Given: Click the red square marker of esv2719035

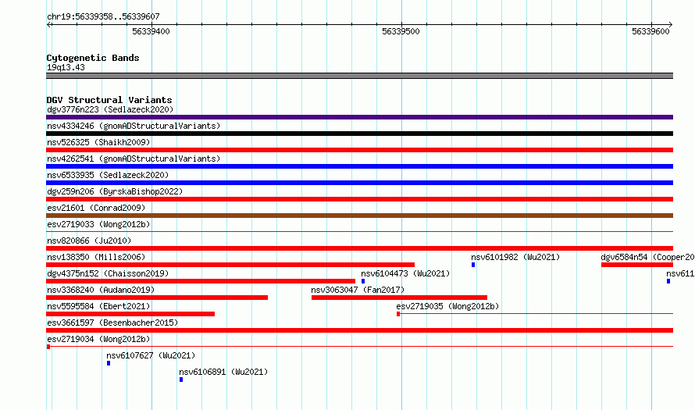Looking at the screenshot, I should [x=398, y=314].
